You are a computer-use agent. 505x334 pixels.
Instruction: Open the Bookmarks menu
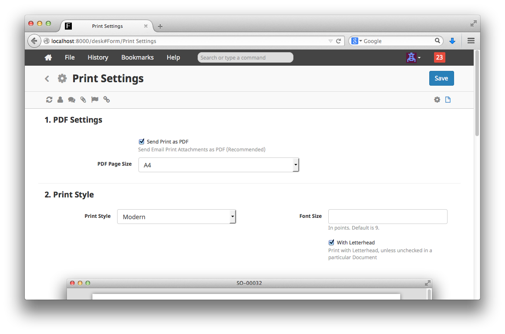137,57
